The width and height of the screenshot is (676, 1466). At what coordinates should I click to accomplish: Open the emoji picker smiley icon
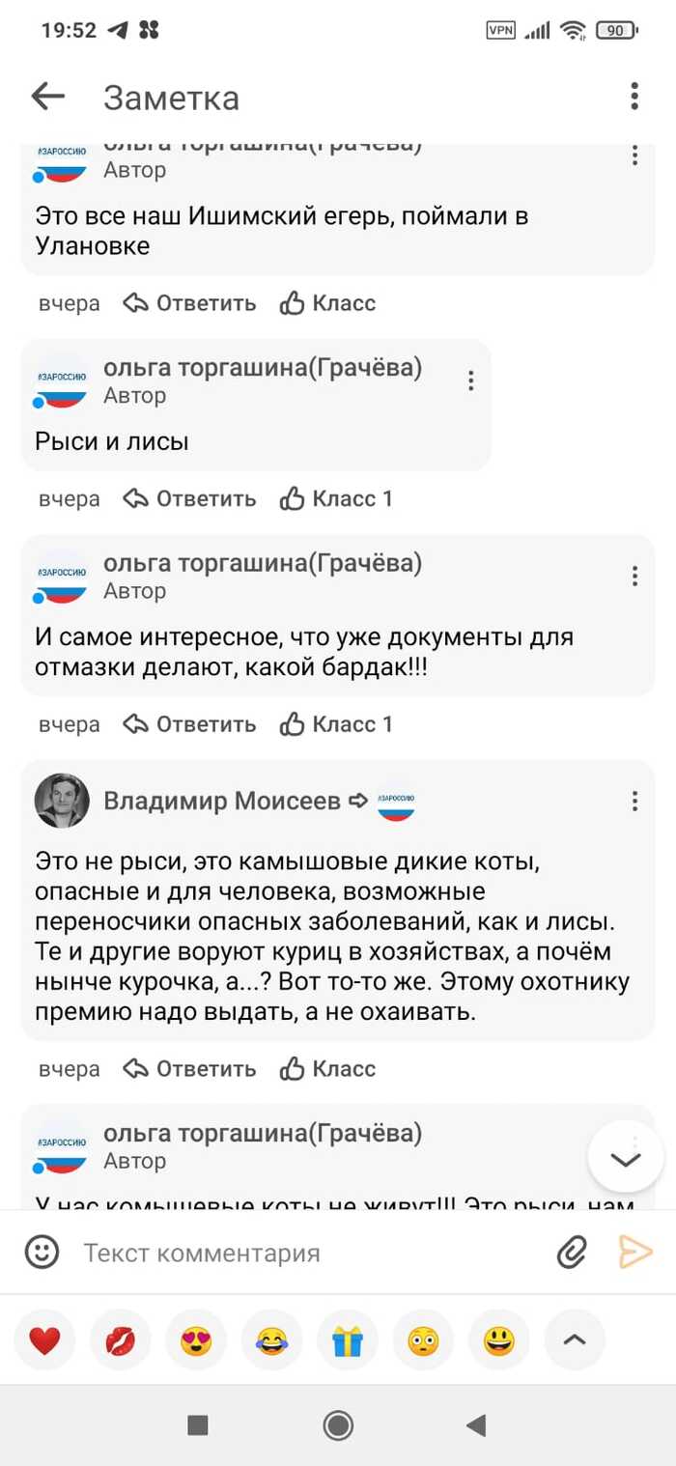pos(42,1253)
